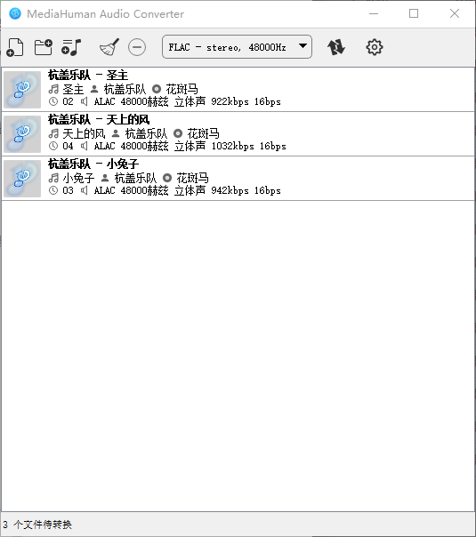Click the Add folder icon
This screenshot has height=537, width=476.
(x=44, y=47)
